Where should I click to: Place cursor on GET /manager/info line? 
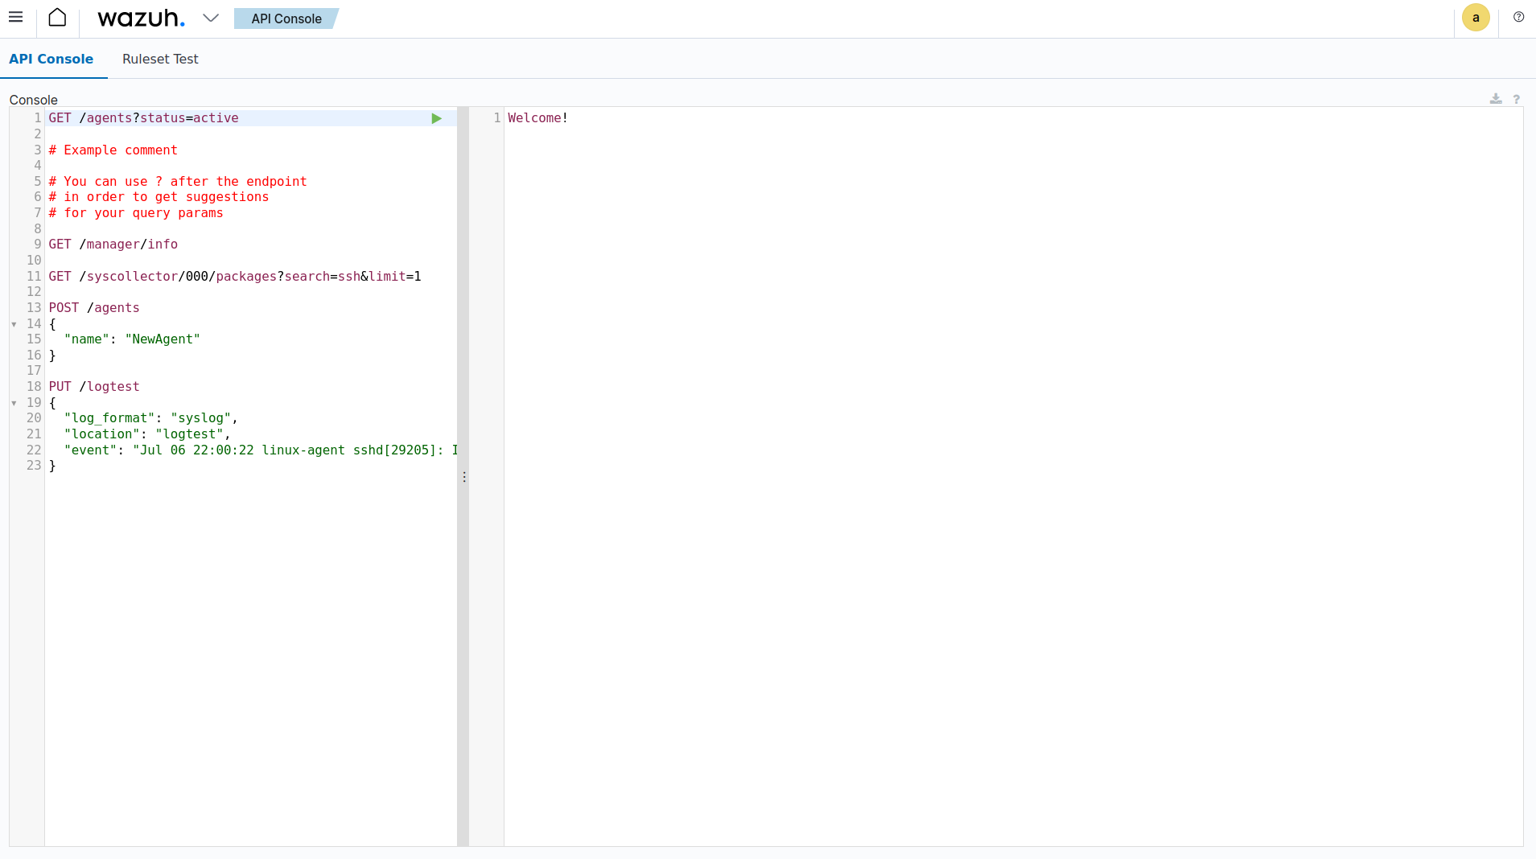tap(113, 245)
